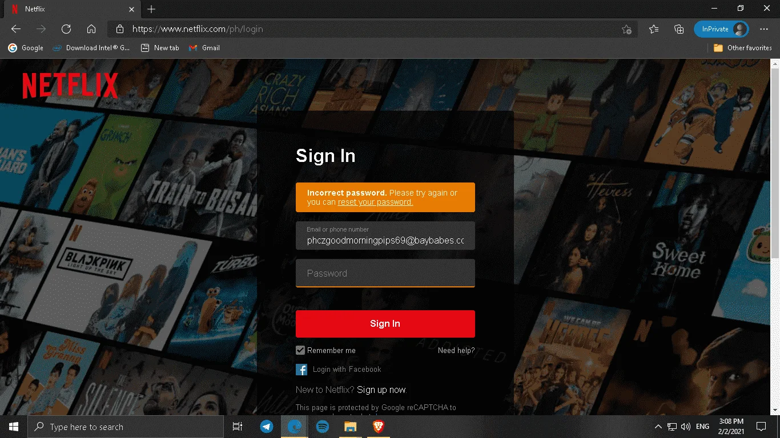Click the volume speaker icon

point(686,427)
